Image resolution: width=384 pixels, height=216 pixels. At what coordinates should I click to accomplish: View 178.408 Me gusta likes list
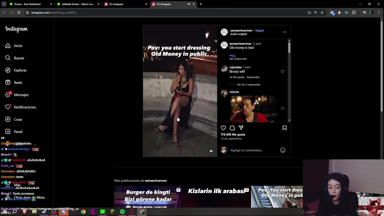(233, 134)
